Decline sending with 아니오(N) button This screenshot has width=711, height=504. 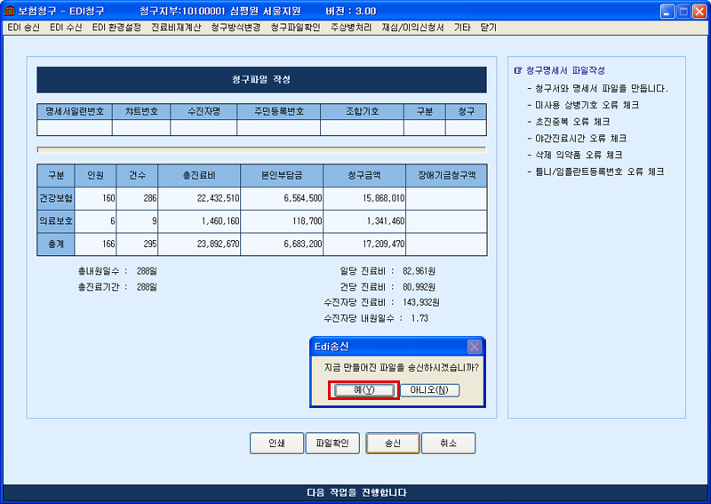429,390
